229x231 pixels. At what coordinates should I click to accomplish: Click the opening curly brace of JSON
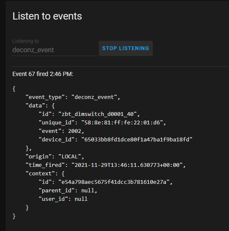(14, 89)
